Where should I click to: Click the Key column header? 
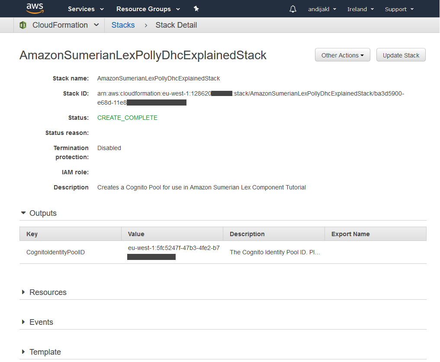[x=71, y=234]
